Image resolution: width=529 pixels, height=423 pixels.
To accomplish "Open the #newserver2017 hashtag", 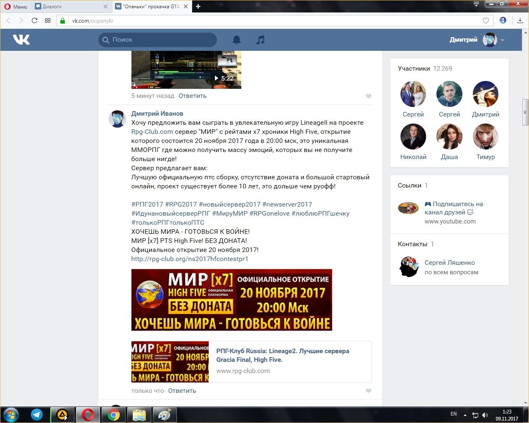I will coord(287,204).
